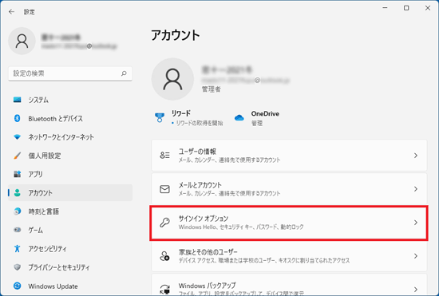Open Bluetooth とデバイス category
Screen dimensions: 439x296
click(70, 118)
